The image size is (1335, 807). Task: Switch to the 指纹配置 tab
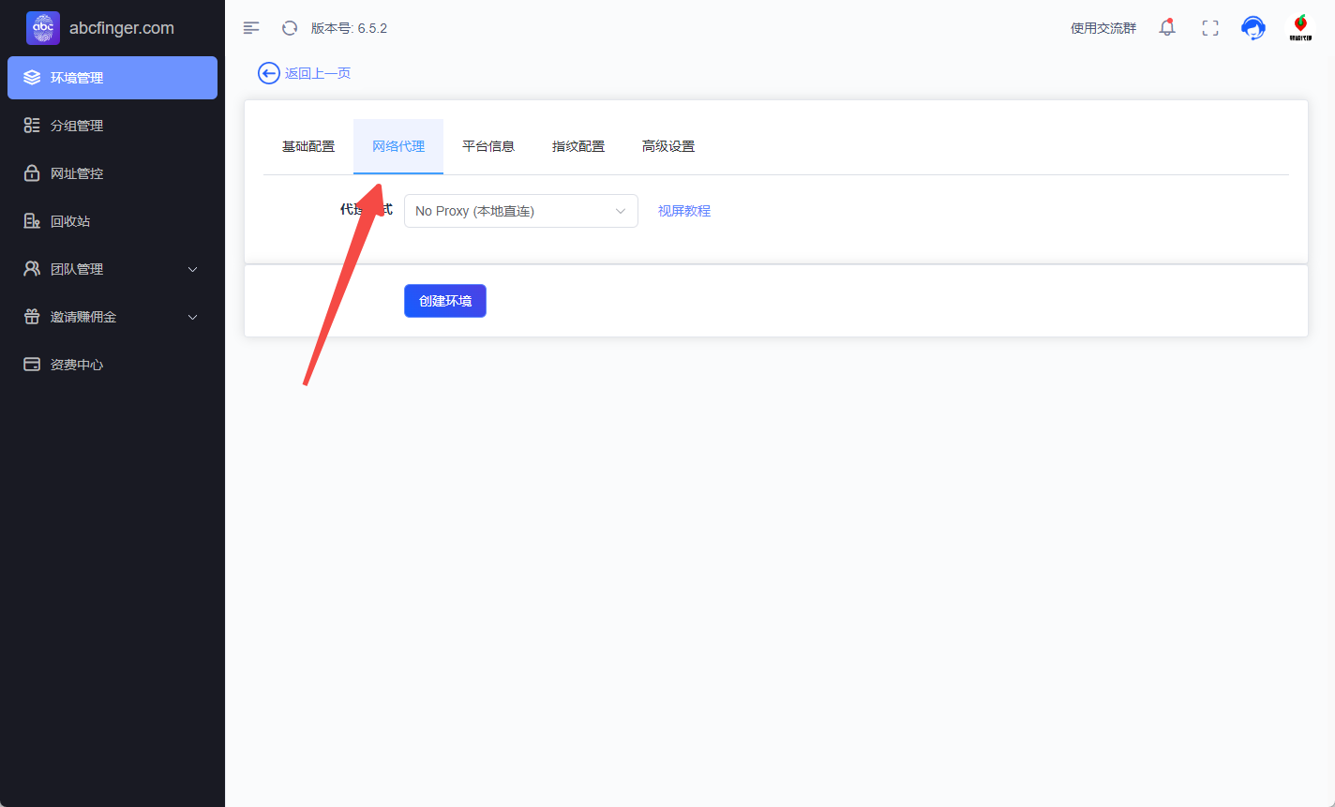pos(578,146)
